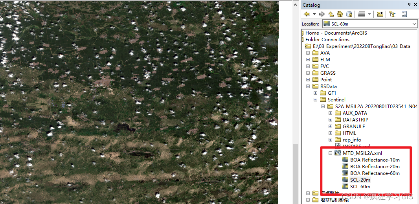419x204 pixels.
Task: Expand the FVC folder
Action: [308, 66]
